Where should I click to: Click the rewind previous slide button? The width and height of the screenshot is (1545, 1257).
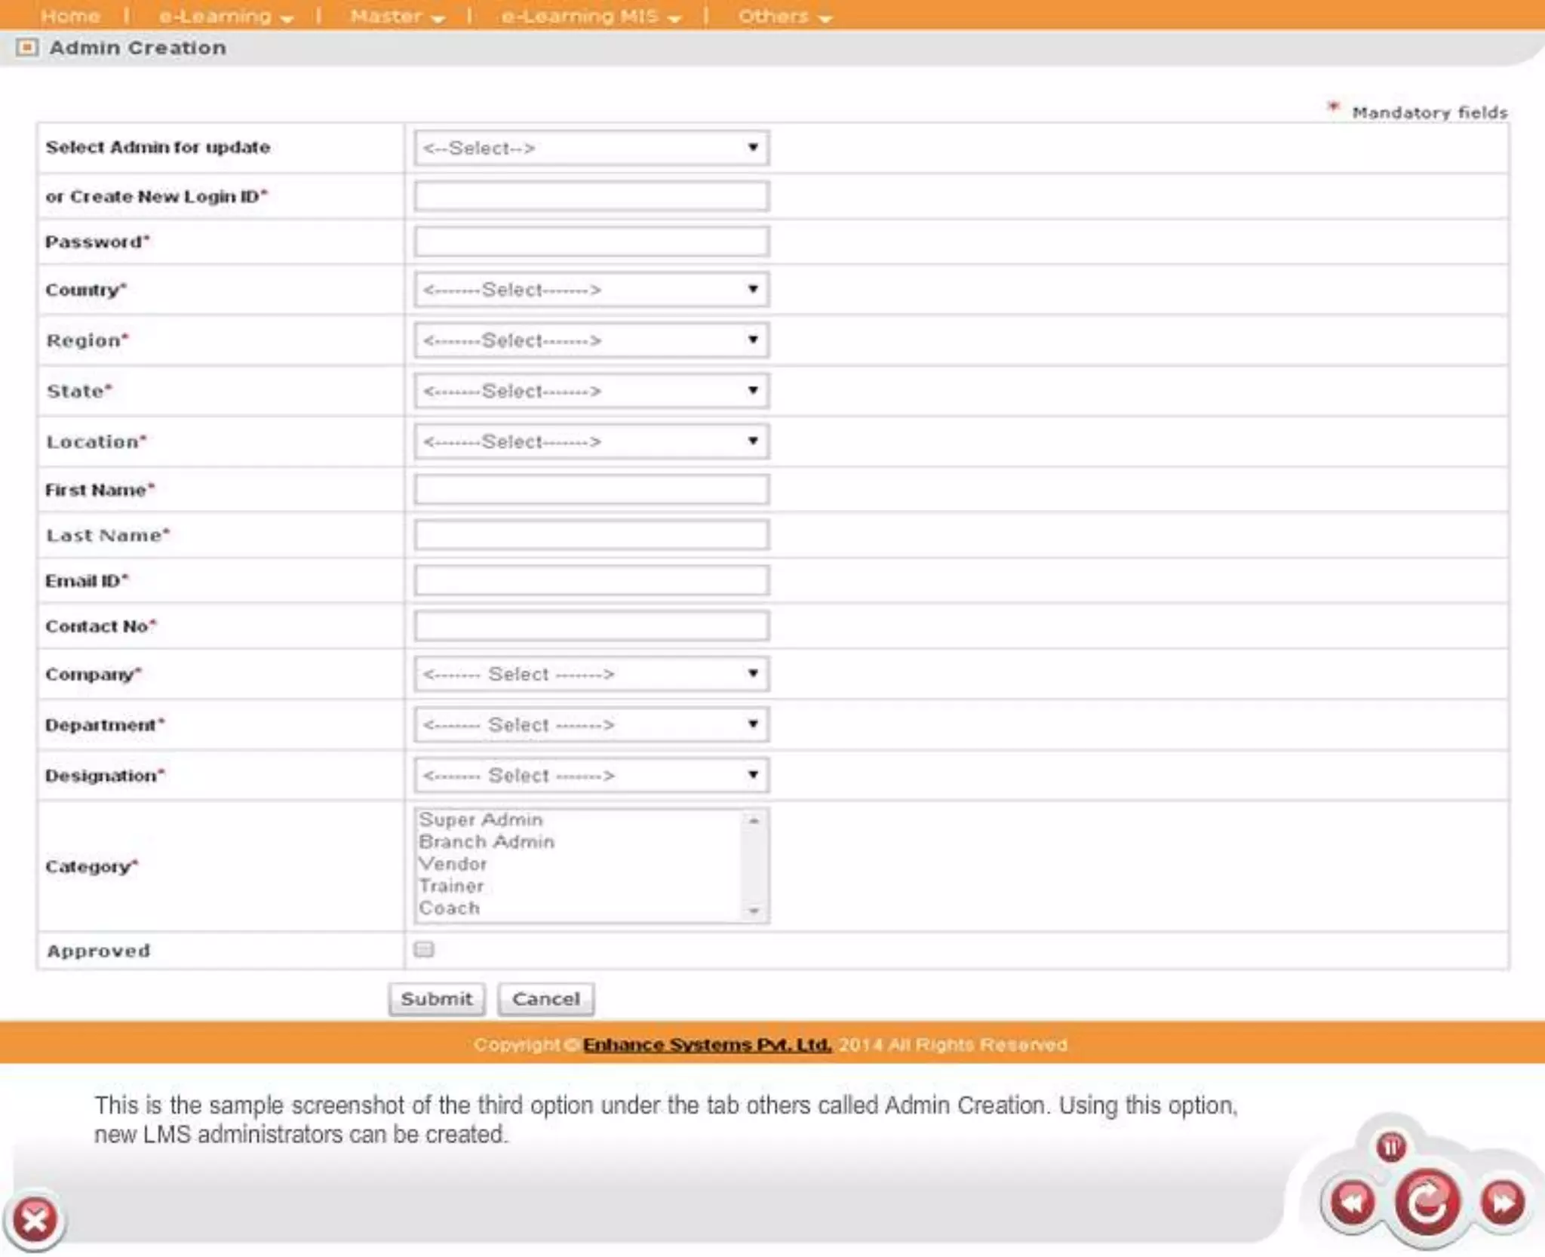(1353, 1202)
